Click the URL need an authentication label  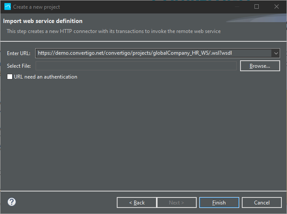pos(46,77)
